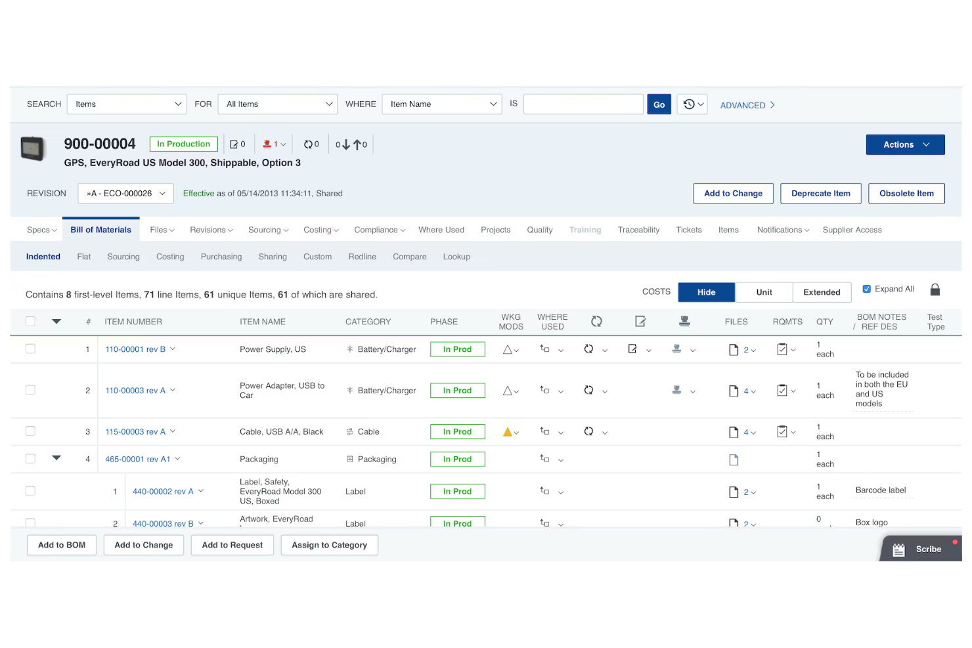Click the RQMTS clipboard icon on Cable row
The width and height of the screenshot is (972, 648).
pos(782,432)
